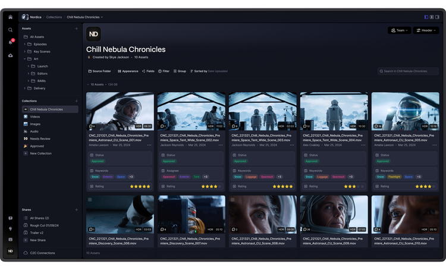This screenshot has height=270, width=446.
Task: Tick the select checkbox on Scene_002 thumbnail
Action: click(x=161, y=96)
